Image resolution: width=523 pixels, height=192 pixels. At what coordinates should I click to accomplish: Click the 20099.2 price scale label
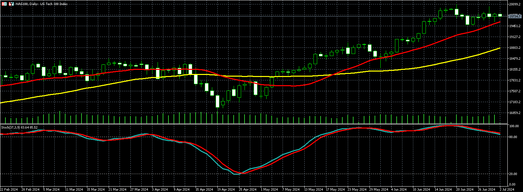click(x=515, y=4)
